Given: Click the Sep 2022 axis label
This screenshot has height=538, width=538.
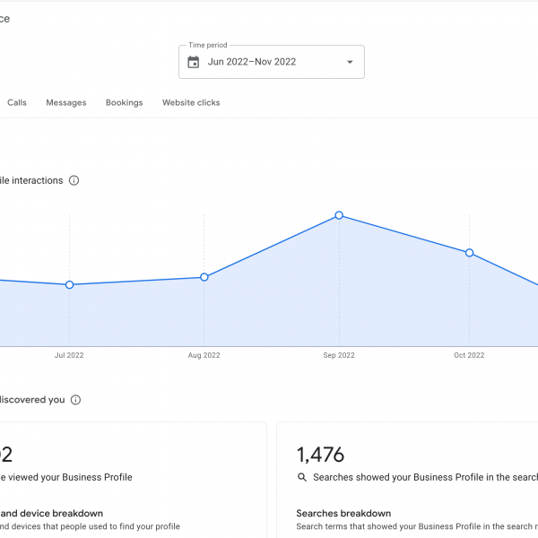Looking at the screenshot, I should 339,355.
